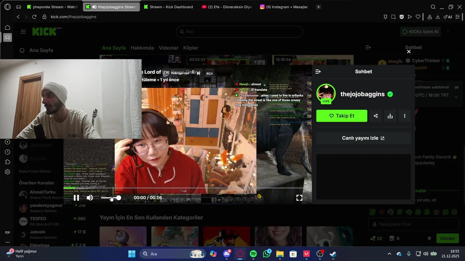Screen dimensions: 465x261
Task: Switch to the Klipler tab
Action: click(x=191, y=48)
